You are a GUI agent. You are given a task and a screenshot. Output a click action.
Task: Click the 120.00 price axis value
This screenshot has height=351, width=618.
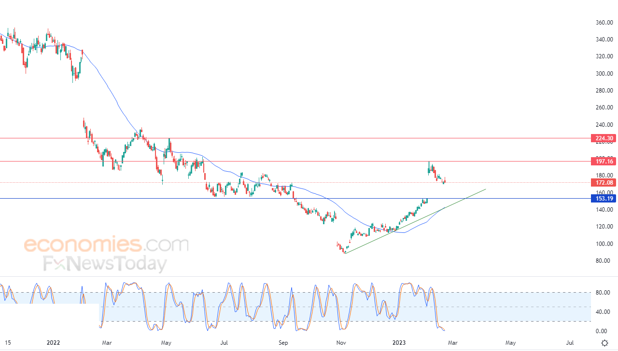[x=604, y=227]
